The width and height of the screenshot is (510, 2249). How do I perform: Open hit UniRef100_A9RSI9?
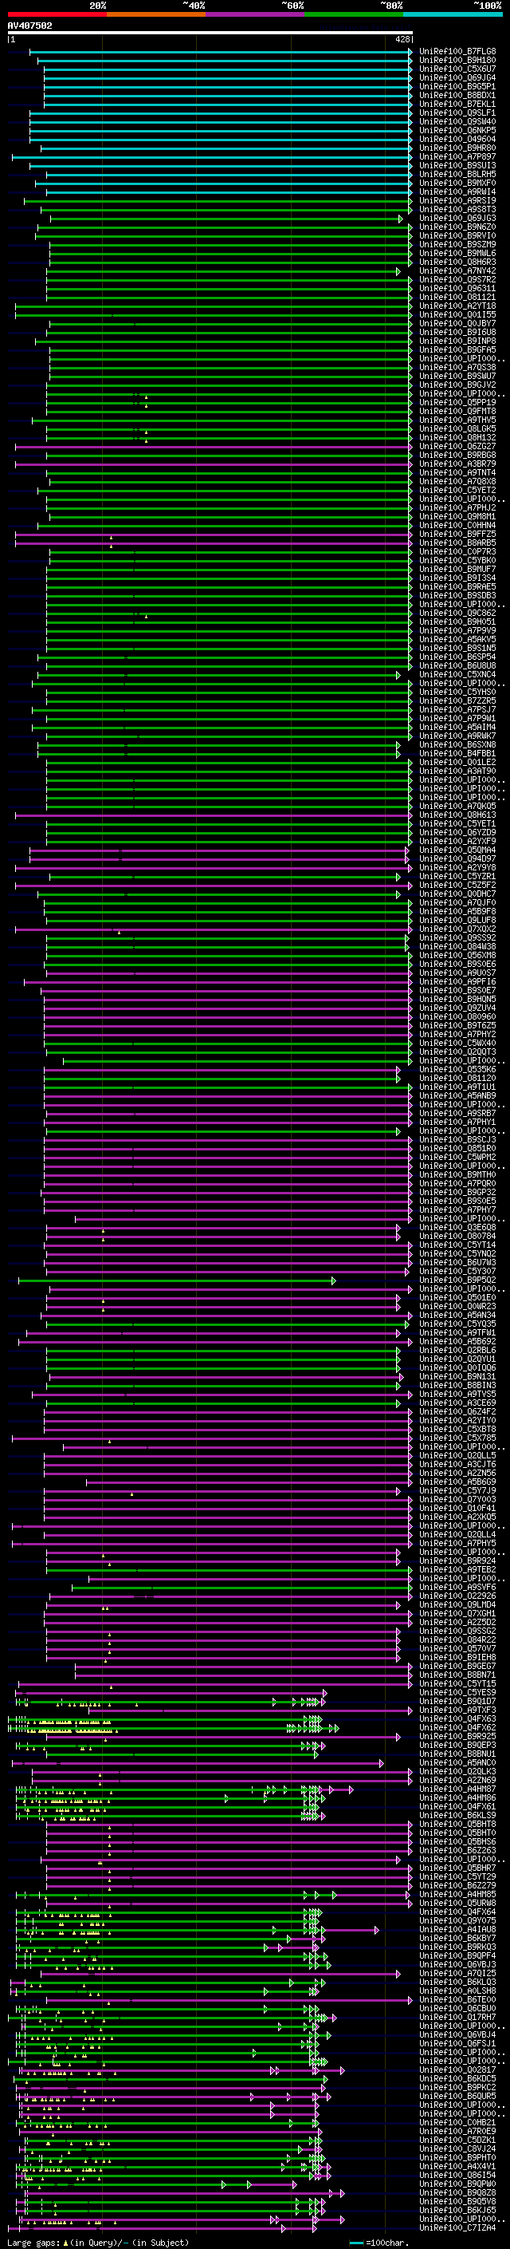[x=457, y=201]
